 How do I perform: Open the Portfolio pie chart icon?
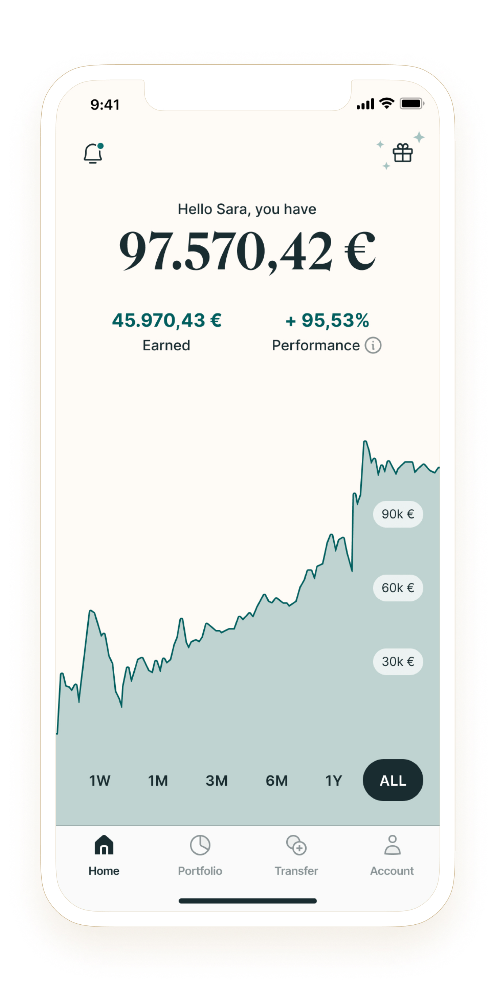200,845
